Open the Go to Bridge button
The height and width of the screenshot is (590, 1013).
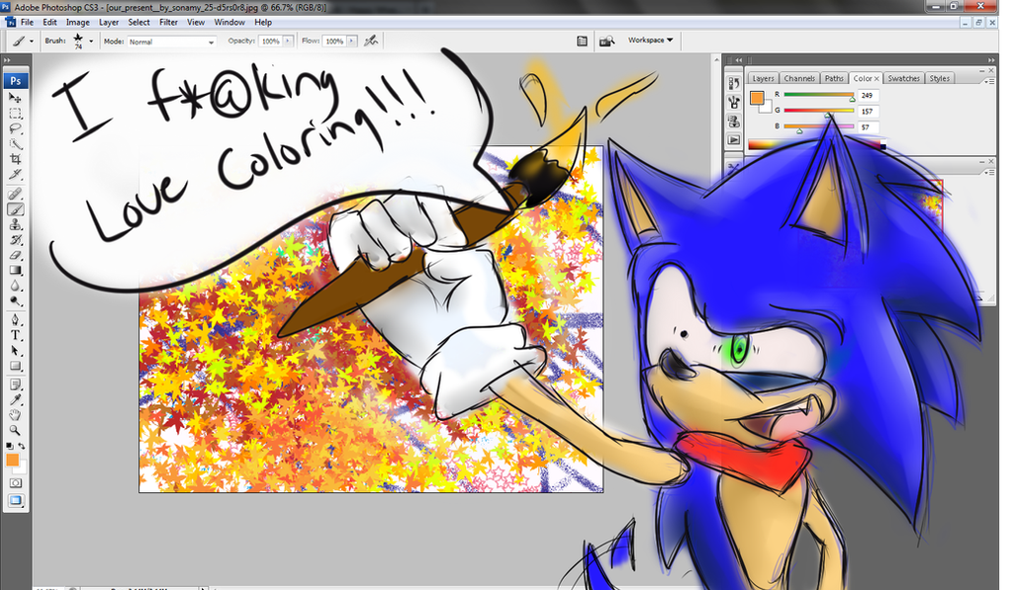click(606, 42)
